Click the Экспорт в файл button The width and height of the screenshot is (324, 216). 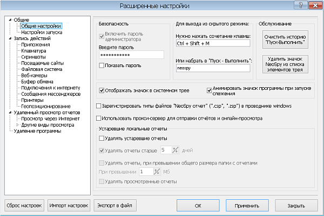pyautogui.click(x=115, y=205)
